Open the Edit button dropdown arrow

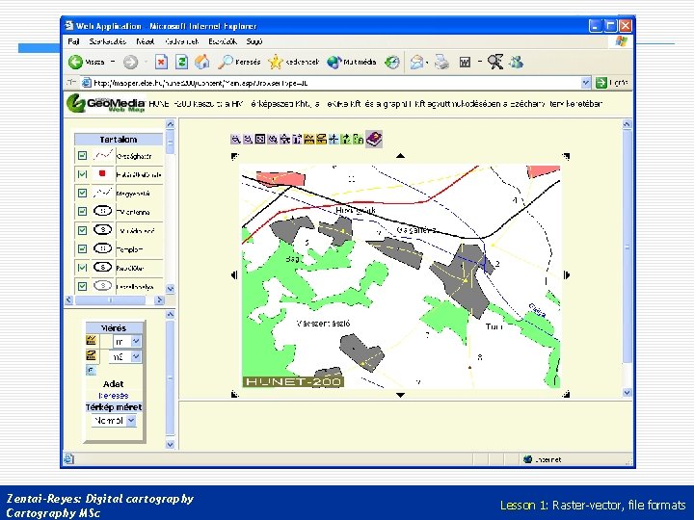(x=479, y=62)
